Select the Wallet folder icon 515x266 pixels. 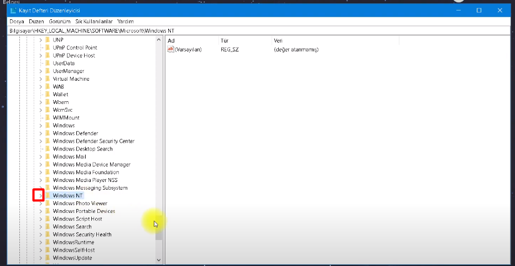(48, 94)
